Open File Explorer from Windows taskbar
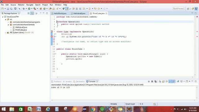The width and height of the screenshot is (199, 112). tap(12, 109)
